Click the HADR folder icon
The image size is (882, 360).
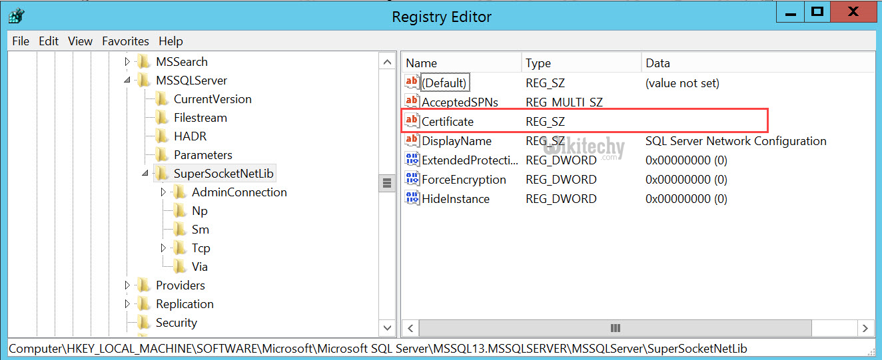pos(162,136)
